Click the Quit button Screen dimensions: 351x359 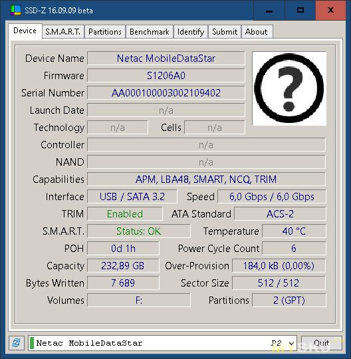point(322,343)
